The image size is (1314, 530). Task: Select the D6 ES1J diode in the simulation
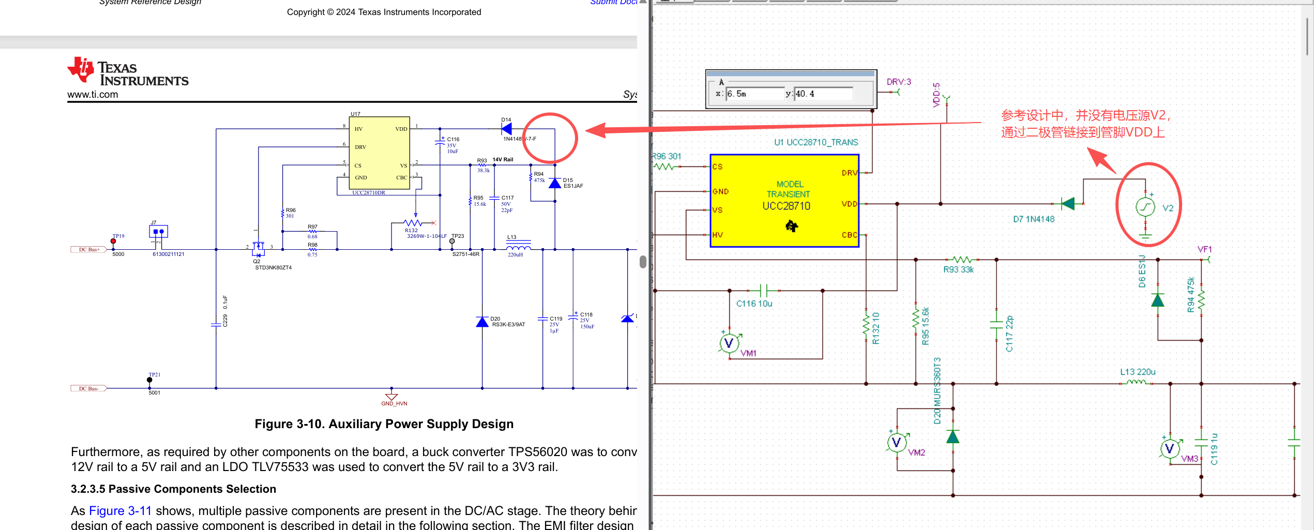tap(1158, 300)
